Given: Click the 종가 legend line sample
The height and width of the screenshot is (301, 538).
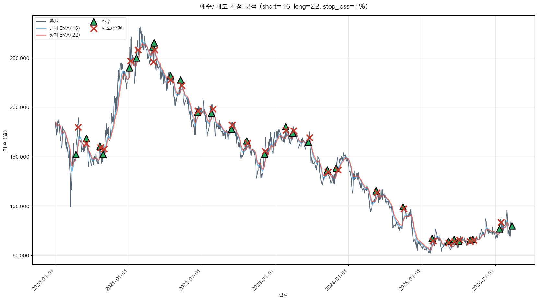Looking at the screenshot, I should tap(41, 21).
